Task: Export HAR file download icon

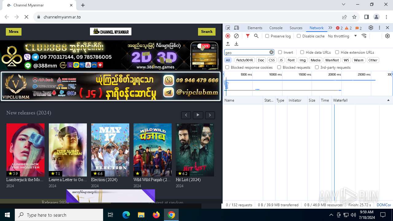Action: click(x=236, y=44)
